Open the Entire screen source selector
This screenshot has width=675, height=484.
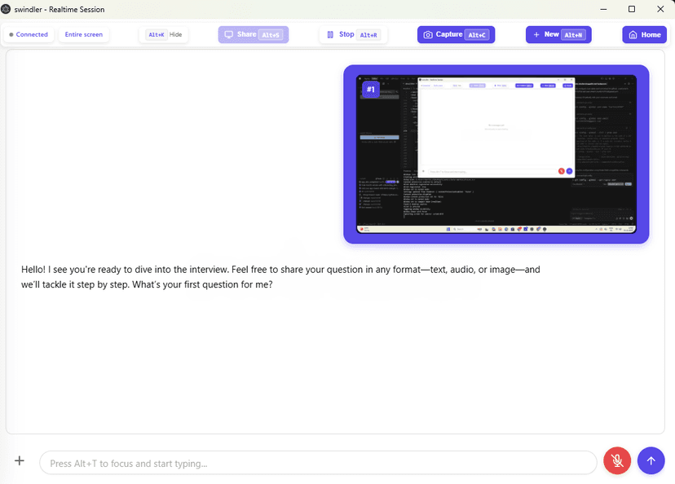pyautogui.click(x=84, y=35)
